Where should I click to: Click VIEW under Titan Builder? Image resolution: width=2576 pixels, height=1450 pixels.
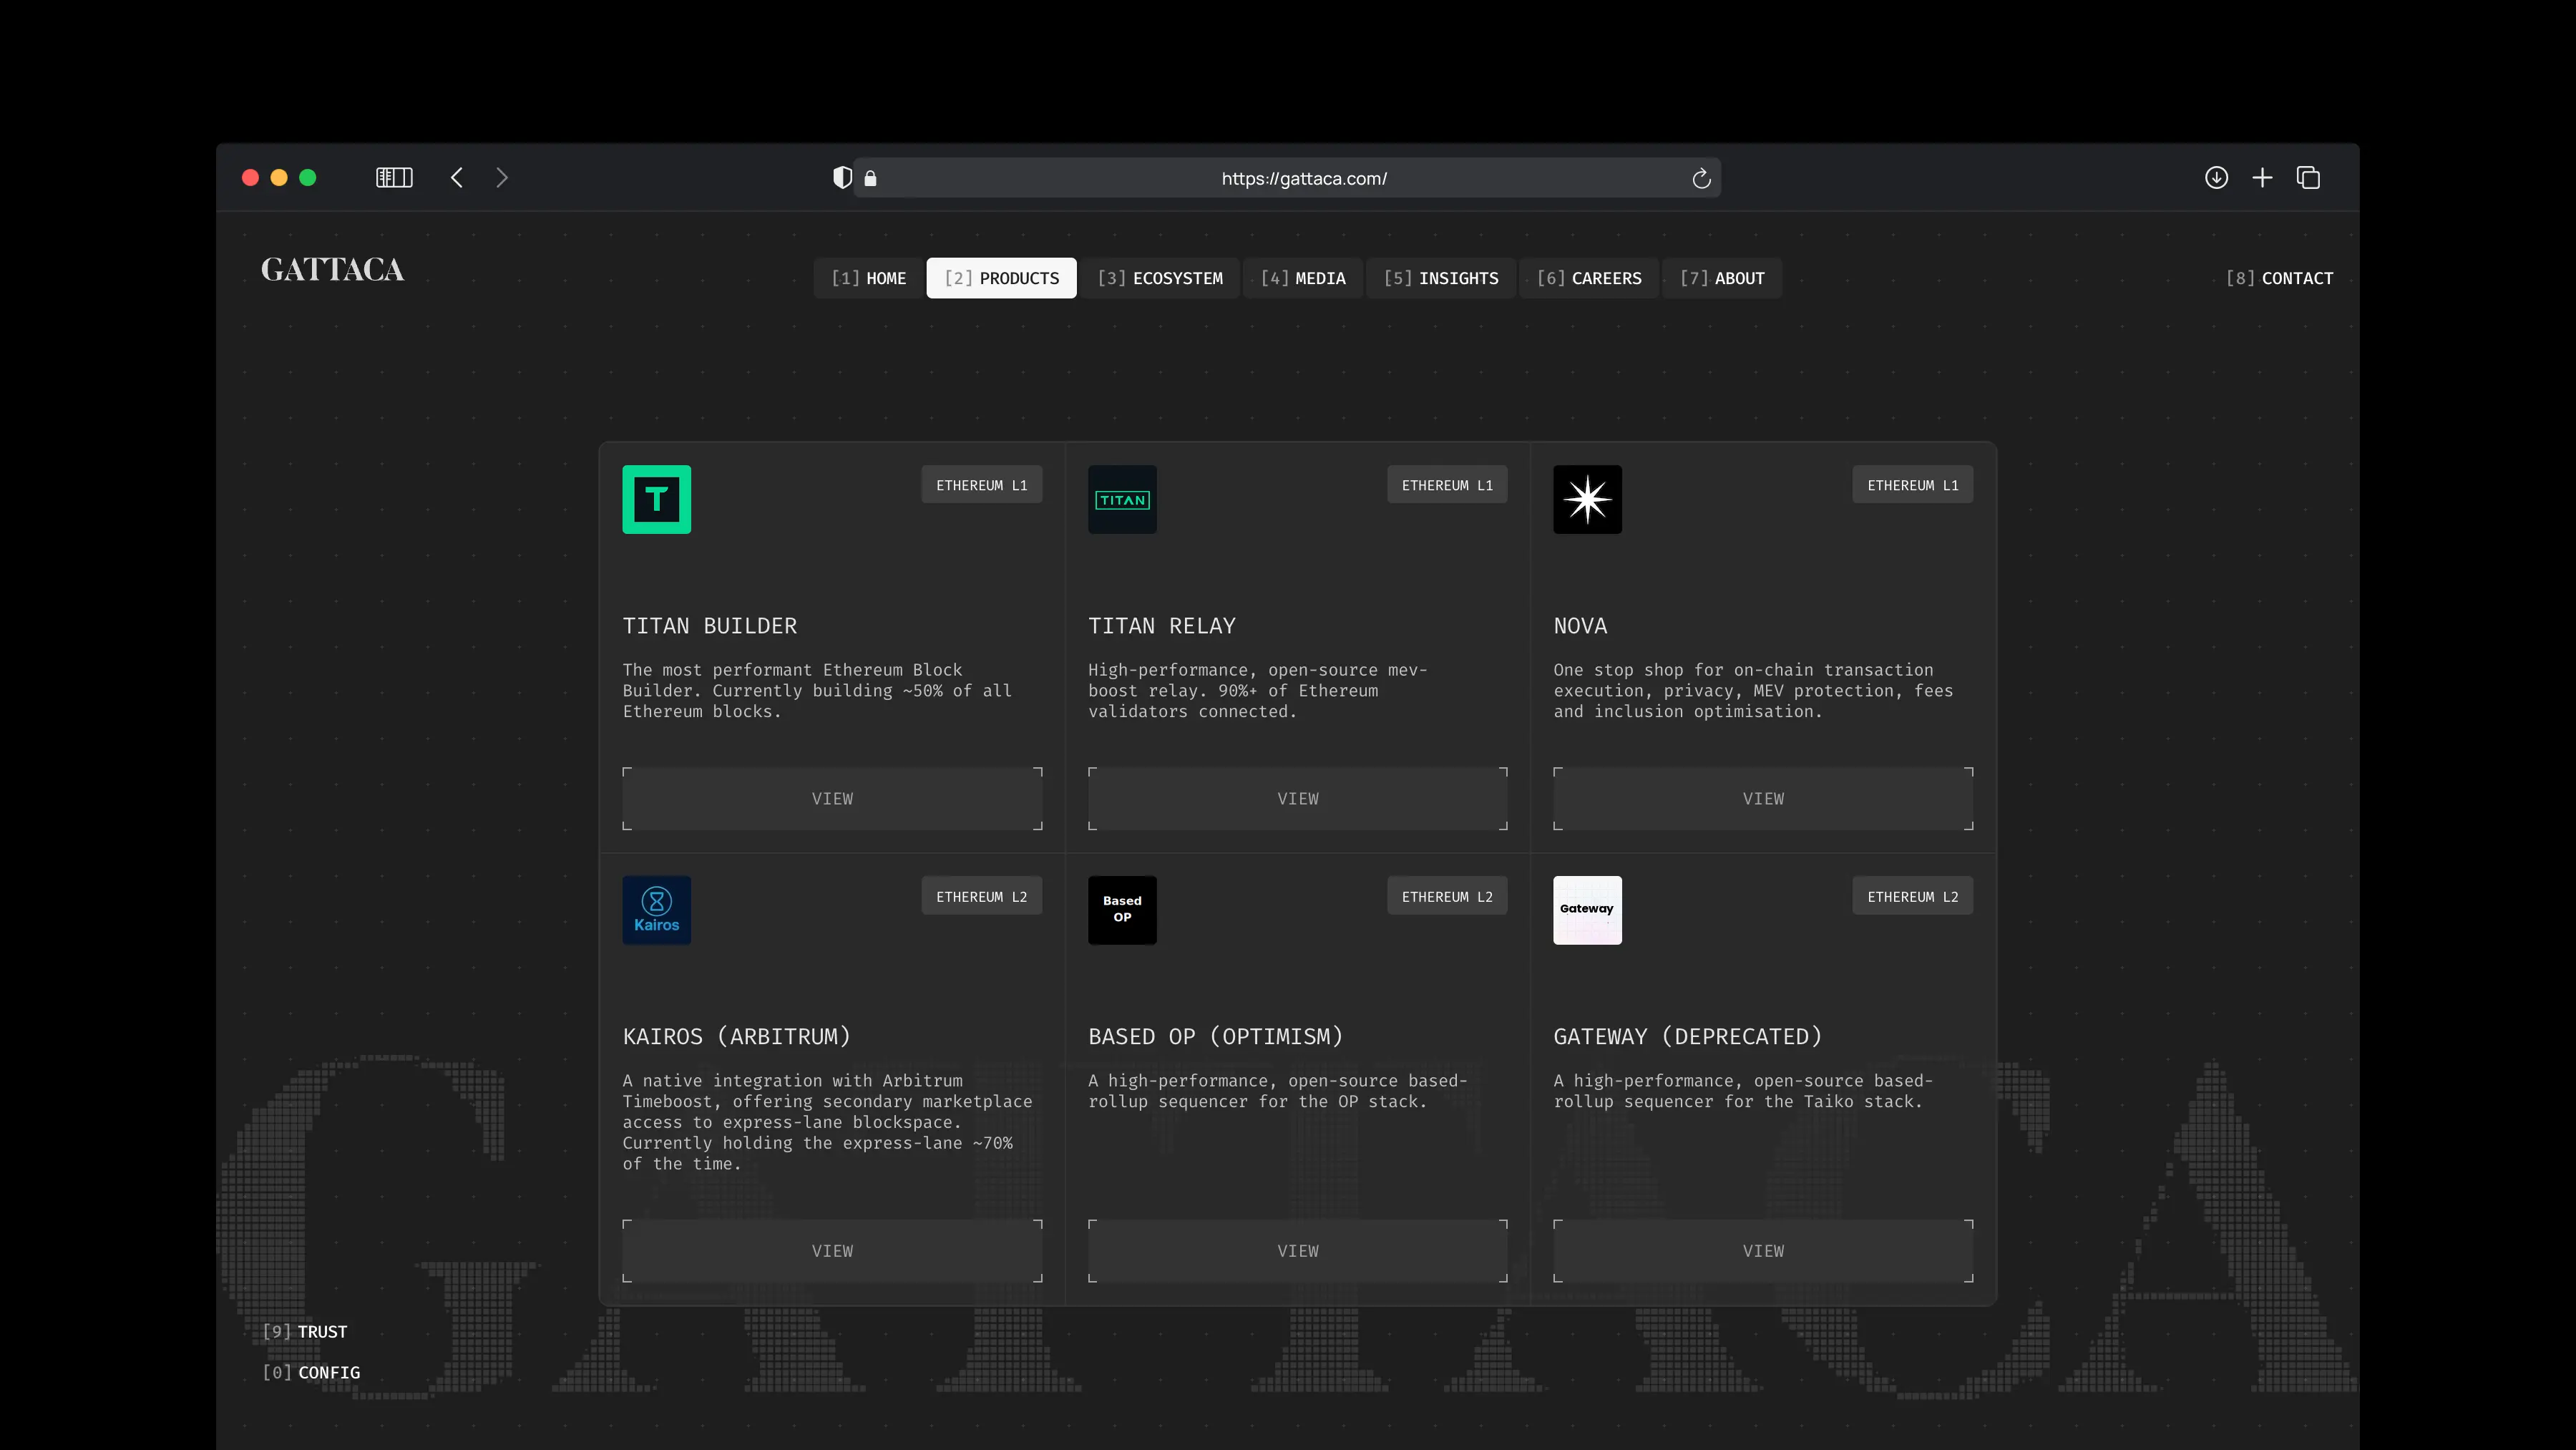(x=832, y=798)
